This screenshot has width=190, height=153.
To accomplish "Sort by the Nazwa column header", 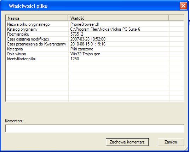I will click(x=37, y=18).
